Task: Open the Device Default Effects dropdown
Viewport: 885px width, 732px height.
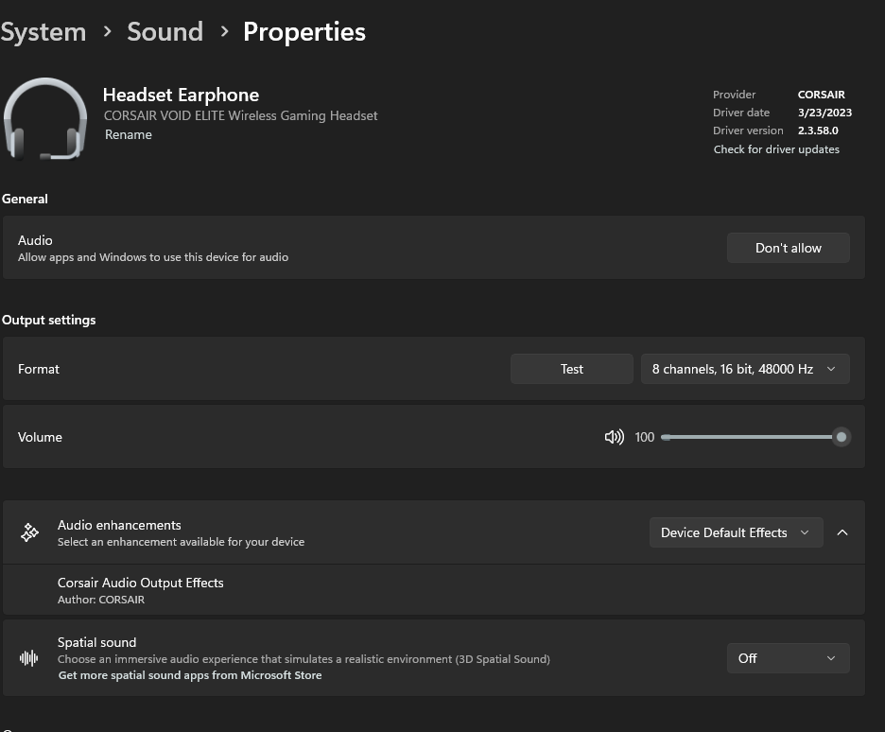Action: (x=736, y=532)
